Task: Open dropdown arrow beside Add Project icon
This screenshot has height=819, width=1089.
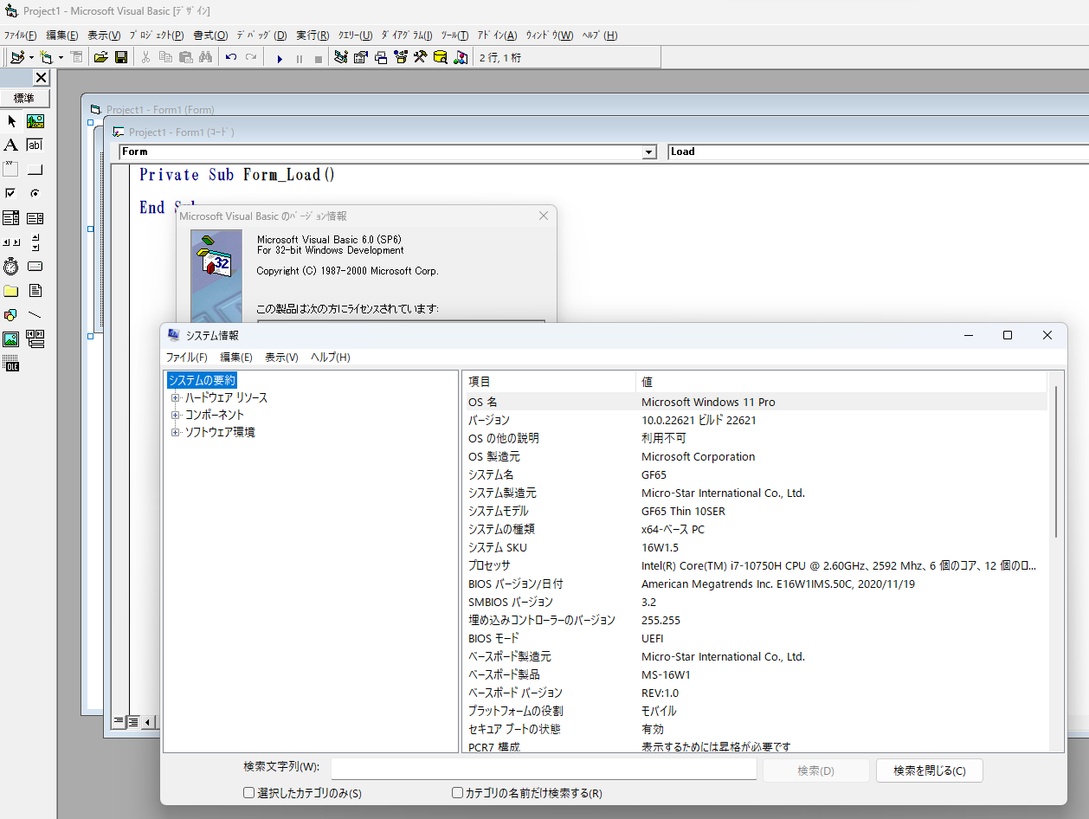Action: coord(31,57)
